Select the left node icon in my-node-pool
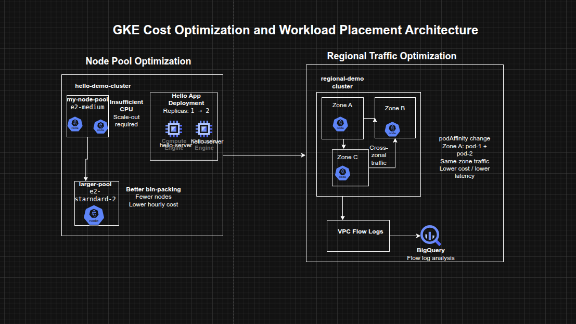 point(75,124)
